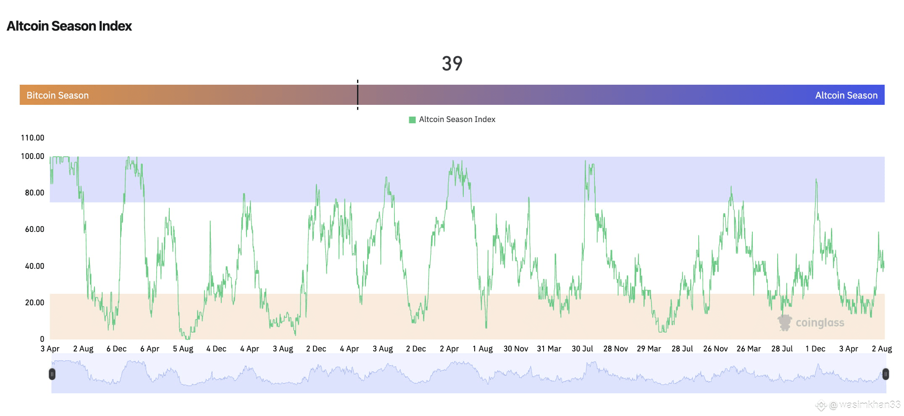Click the 1 Dec date label

pyautogui.click(x=815, y=349)
